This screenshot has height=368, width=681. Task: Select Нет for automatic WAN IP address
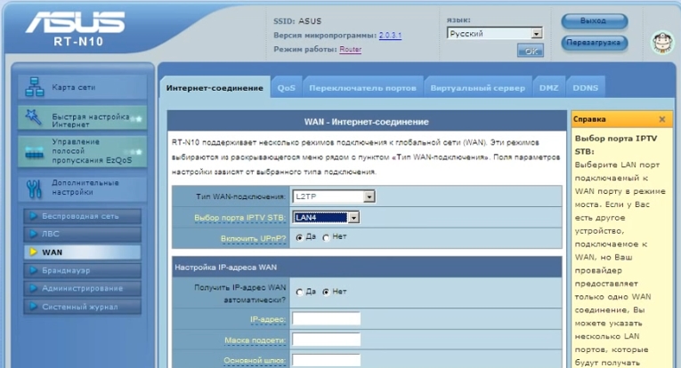point(326,292)
